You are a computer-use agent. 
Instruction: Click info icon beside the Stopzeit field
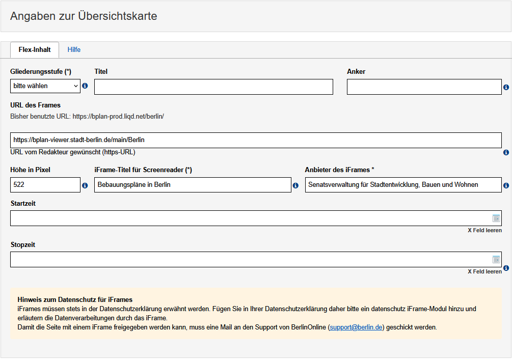pyautogui.click(x=506, y=268)
